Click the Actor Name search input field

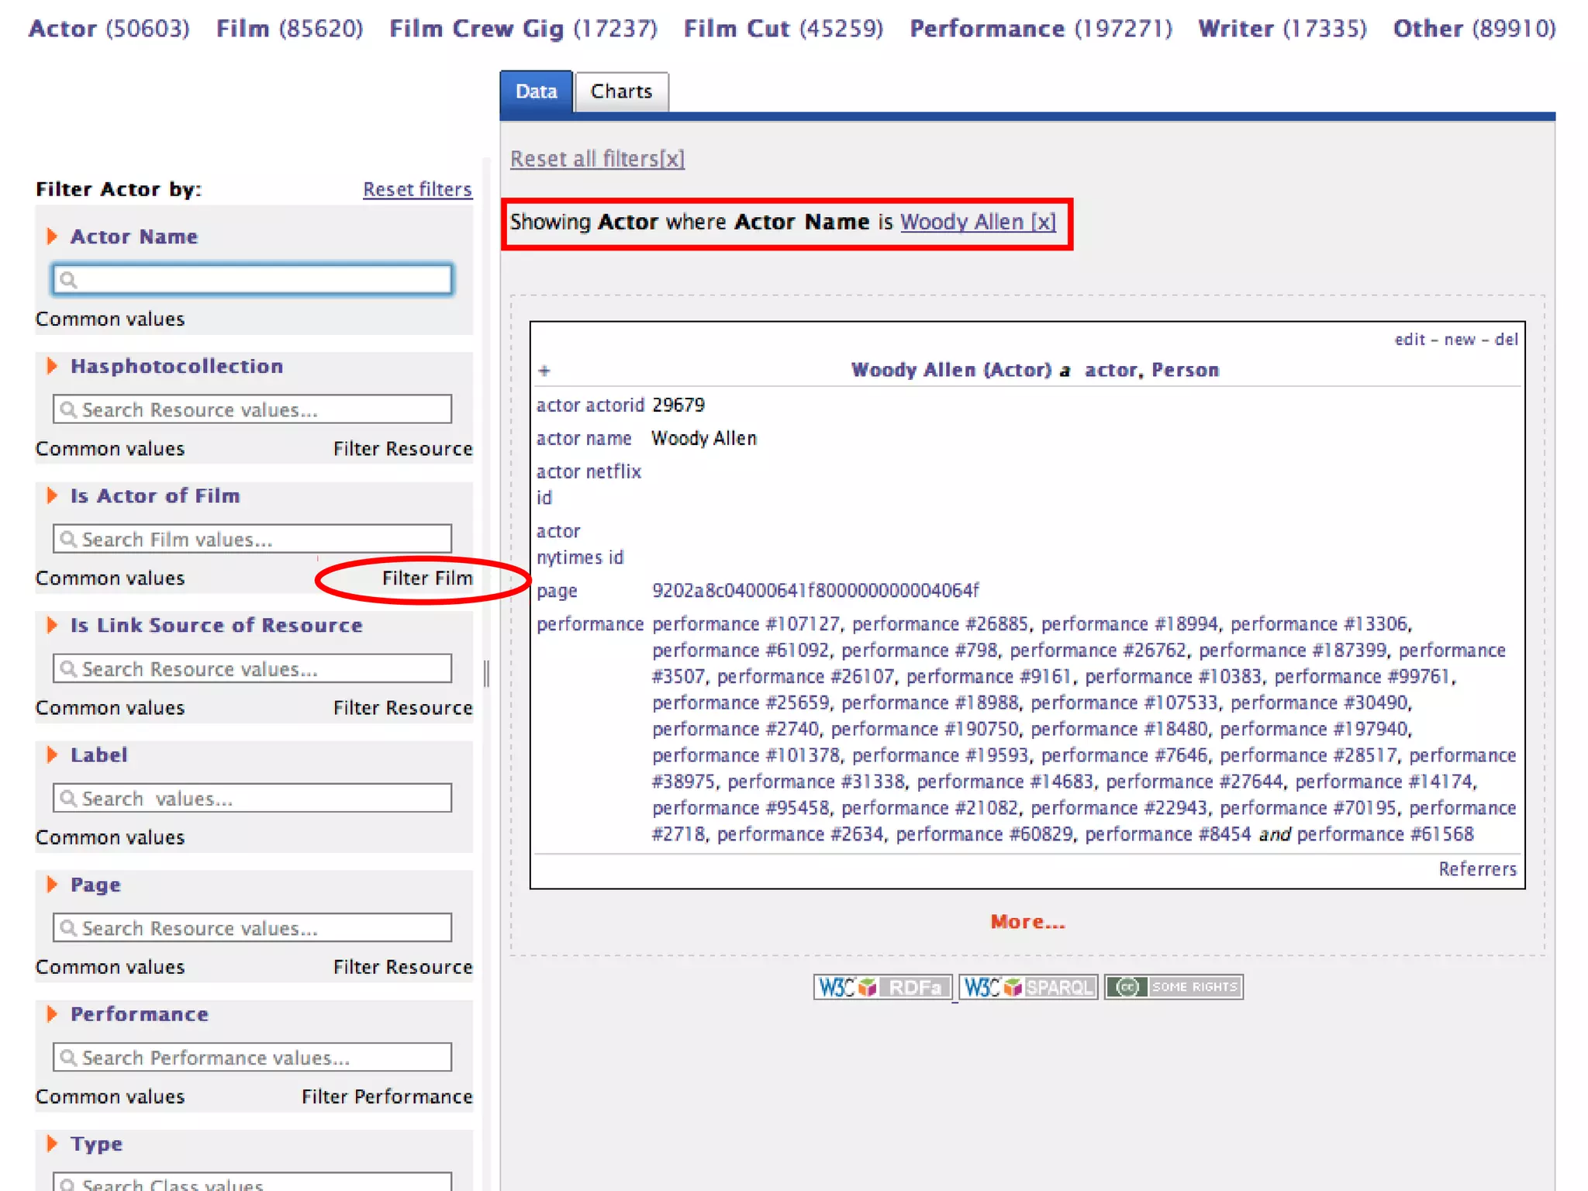253,280
